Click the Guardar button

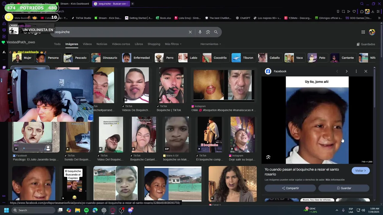tap(344, 188)
